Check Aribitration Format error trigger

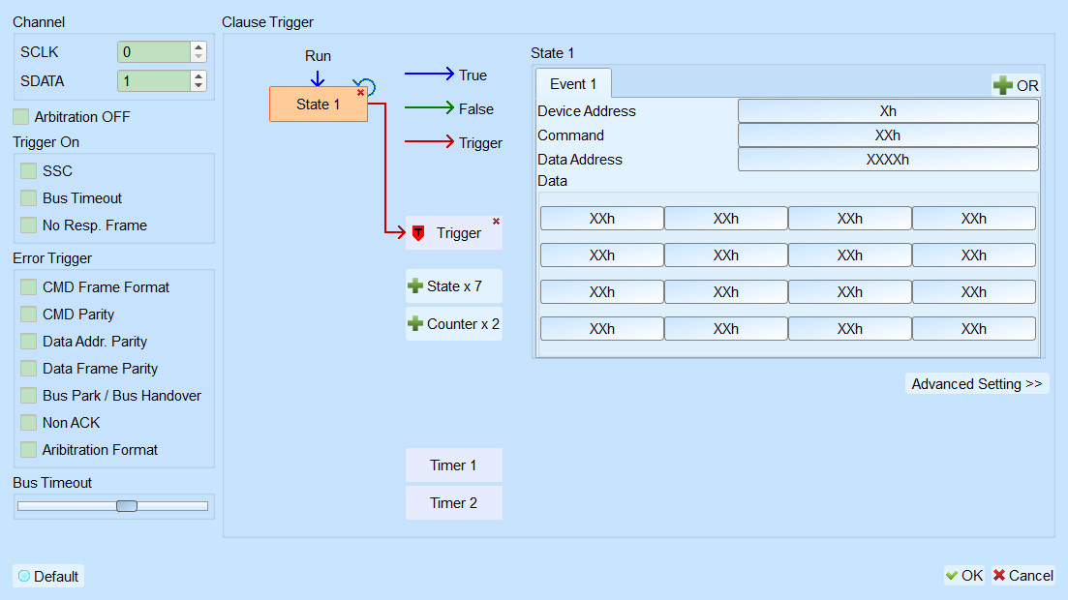(x=29, y=450)
